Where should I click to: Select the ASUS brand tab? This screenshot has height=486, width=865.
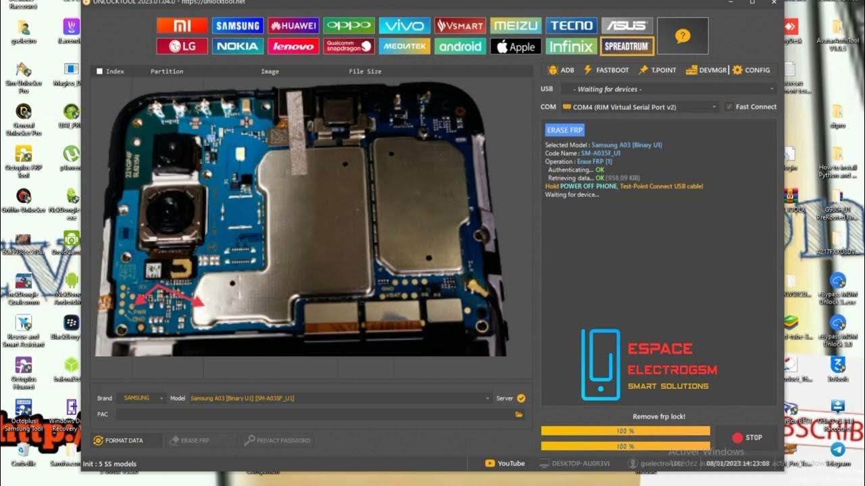[x=627, y=26]
